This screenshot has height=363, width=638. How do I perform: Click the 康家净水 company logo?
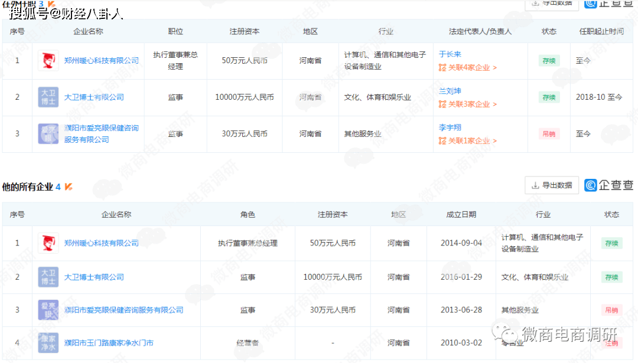coord(48,343)
